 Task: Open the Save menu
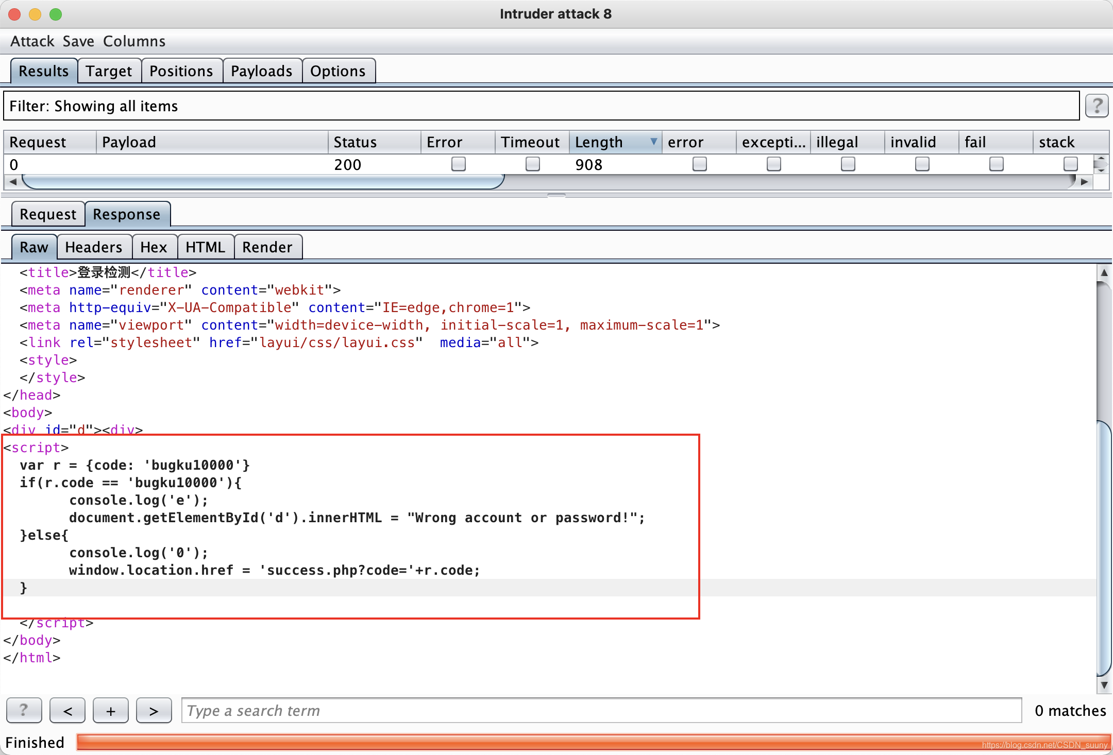pos(78,41)
